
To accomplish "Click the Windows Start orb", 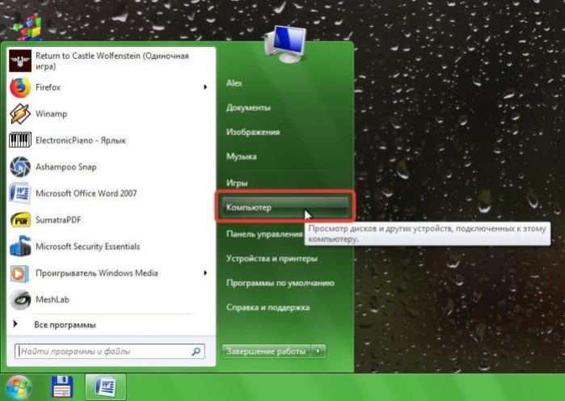I will (x=18, y=388).
